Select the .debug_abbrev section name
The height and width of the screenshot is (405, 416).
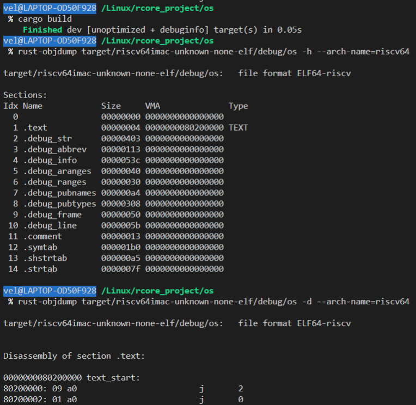[54, 150]
